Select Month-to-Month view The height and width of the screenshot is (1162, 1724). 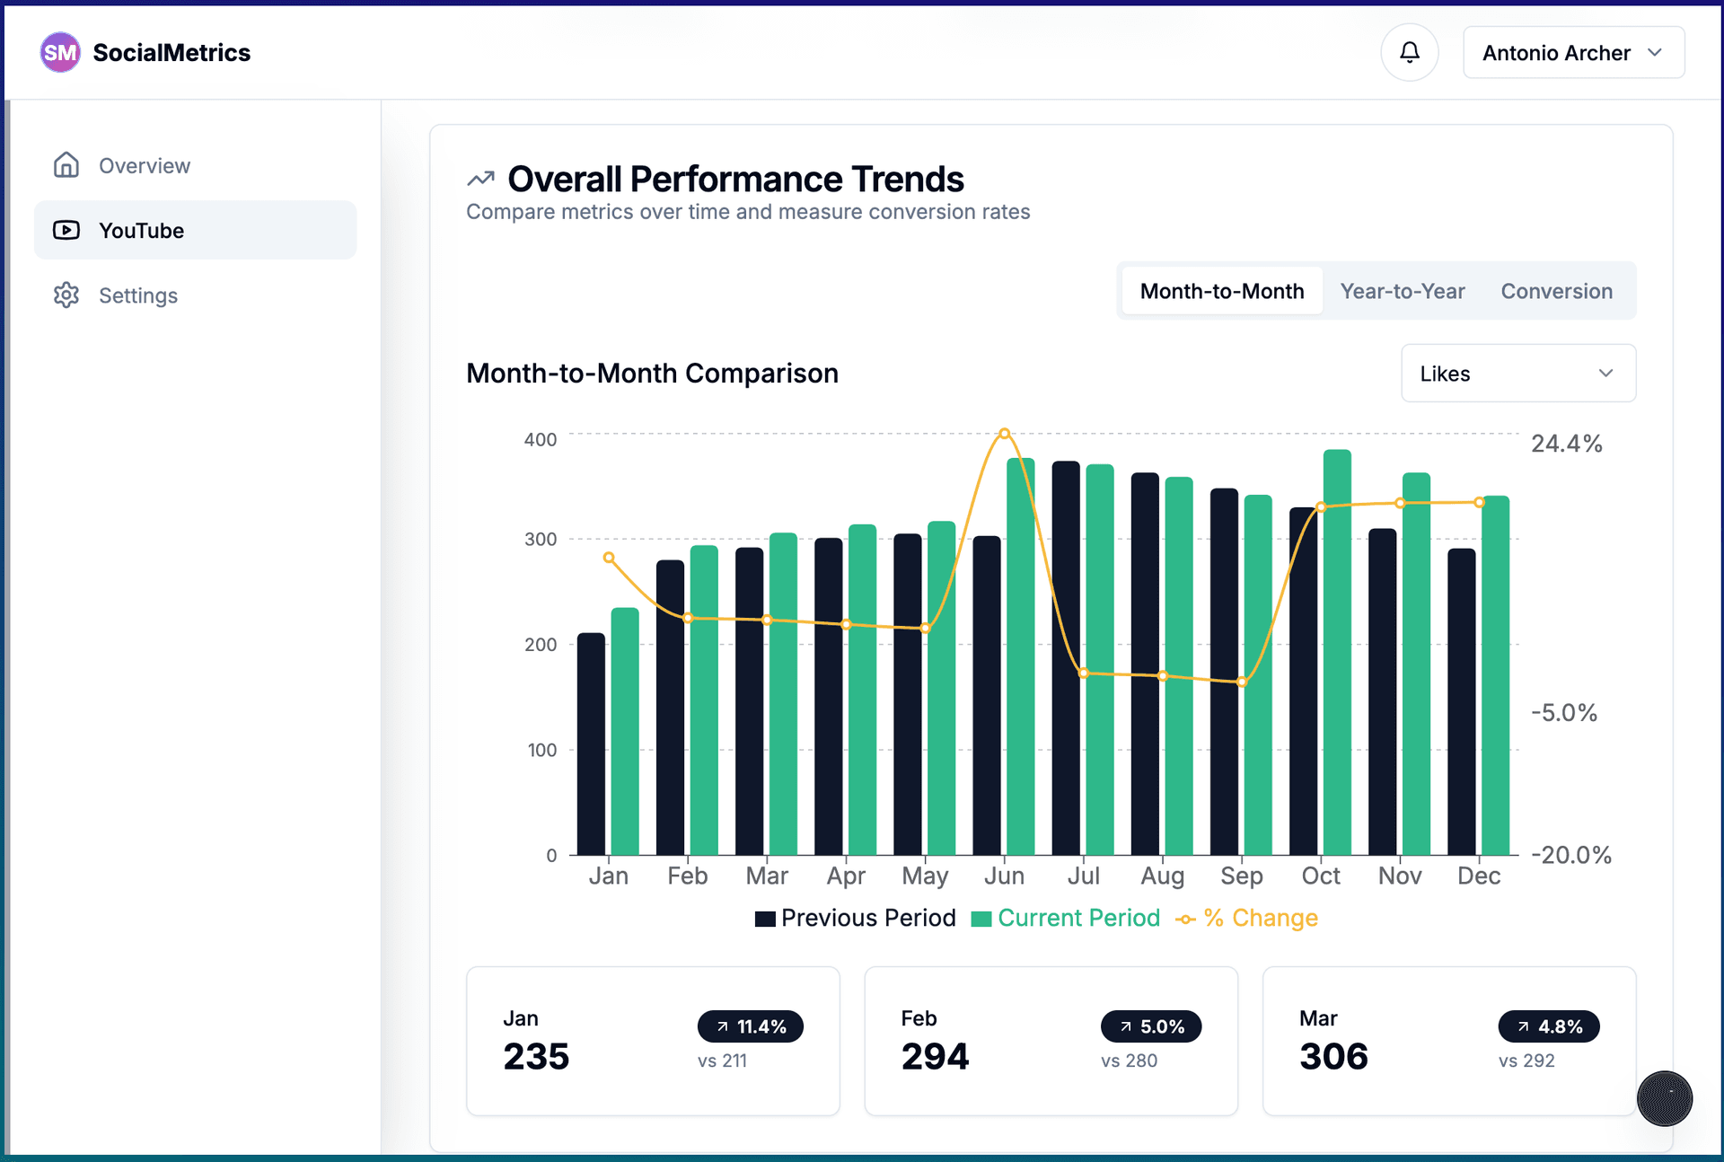click(x=1221, y=291)
